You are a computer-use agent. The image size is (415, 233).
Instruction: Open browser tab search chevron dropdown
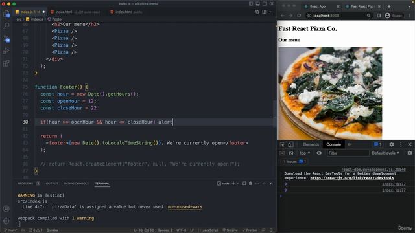pos(410,6)
